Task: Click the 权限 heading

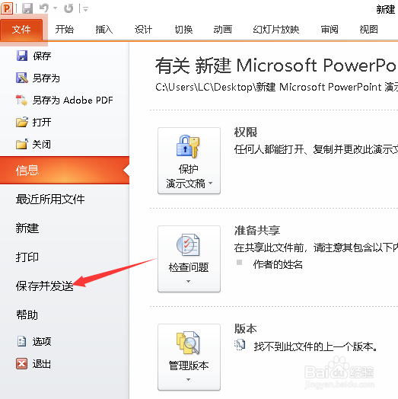Action: tap(245, 132)
